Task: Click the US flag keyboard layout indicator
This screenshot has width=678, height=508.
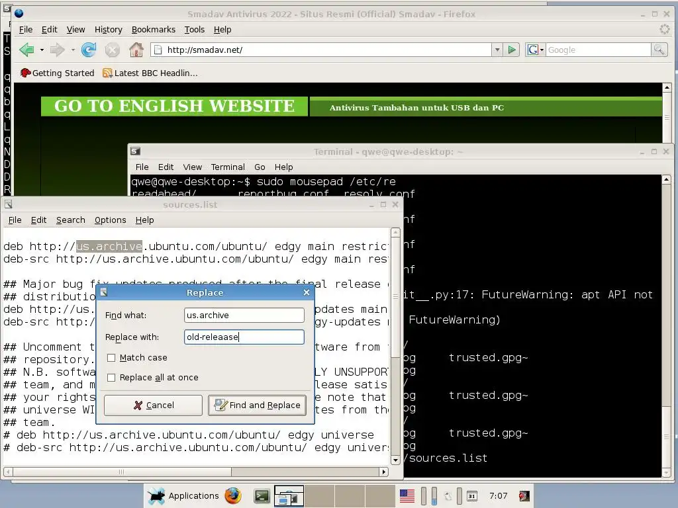Action: tap(407, 496)
